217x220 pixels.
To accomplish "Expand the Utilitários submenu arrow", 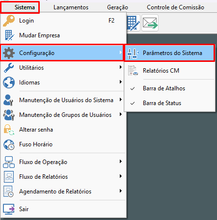I will point(121,67).
